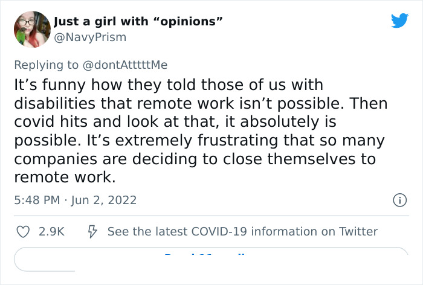423x285 pixels.
Task: Click the 2.9K likes count
Action: pyautogui.click(x=51, y=231)
